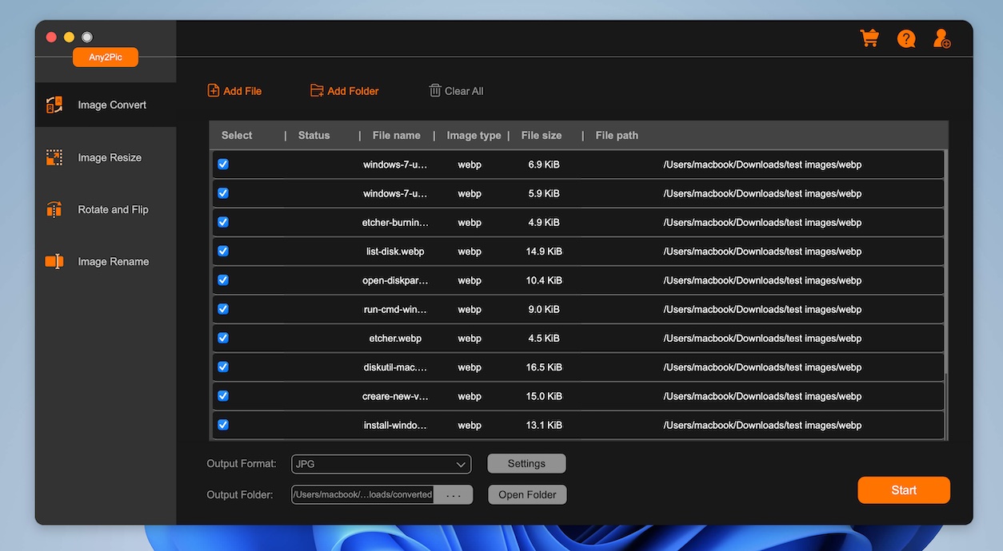
Task: Deselect the etcher.webp file checkbox
Action: pyautogui.click(x=223, y=338)
